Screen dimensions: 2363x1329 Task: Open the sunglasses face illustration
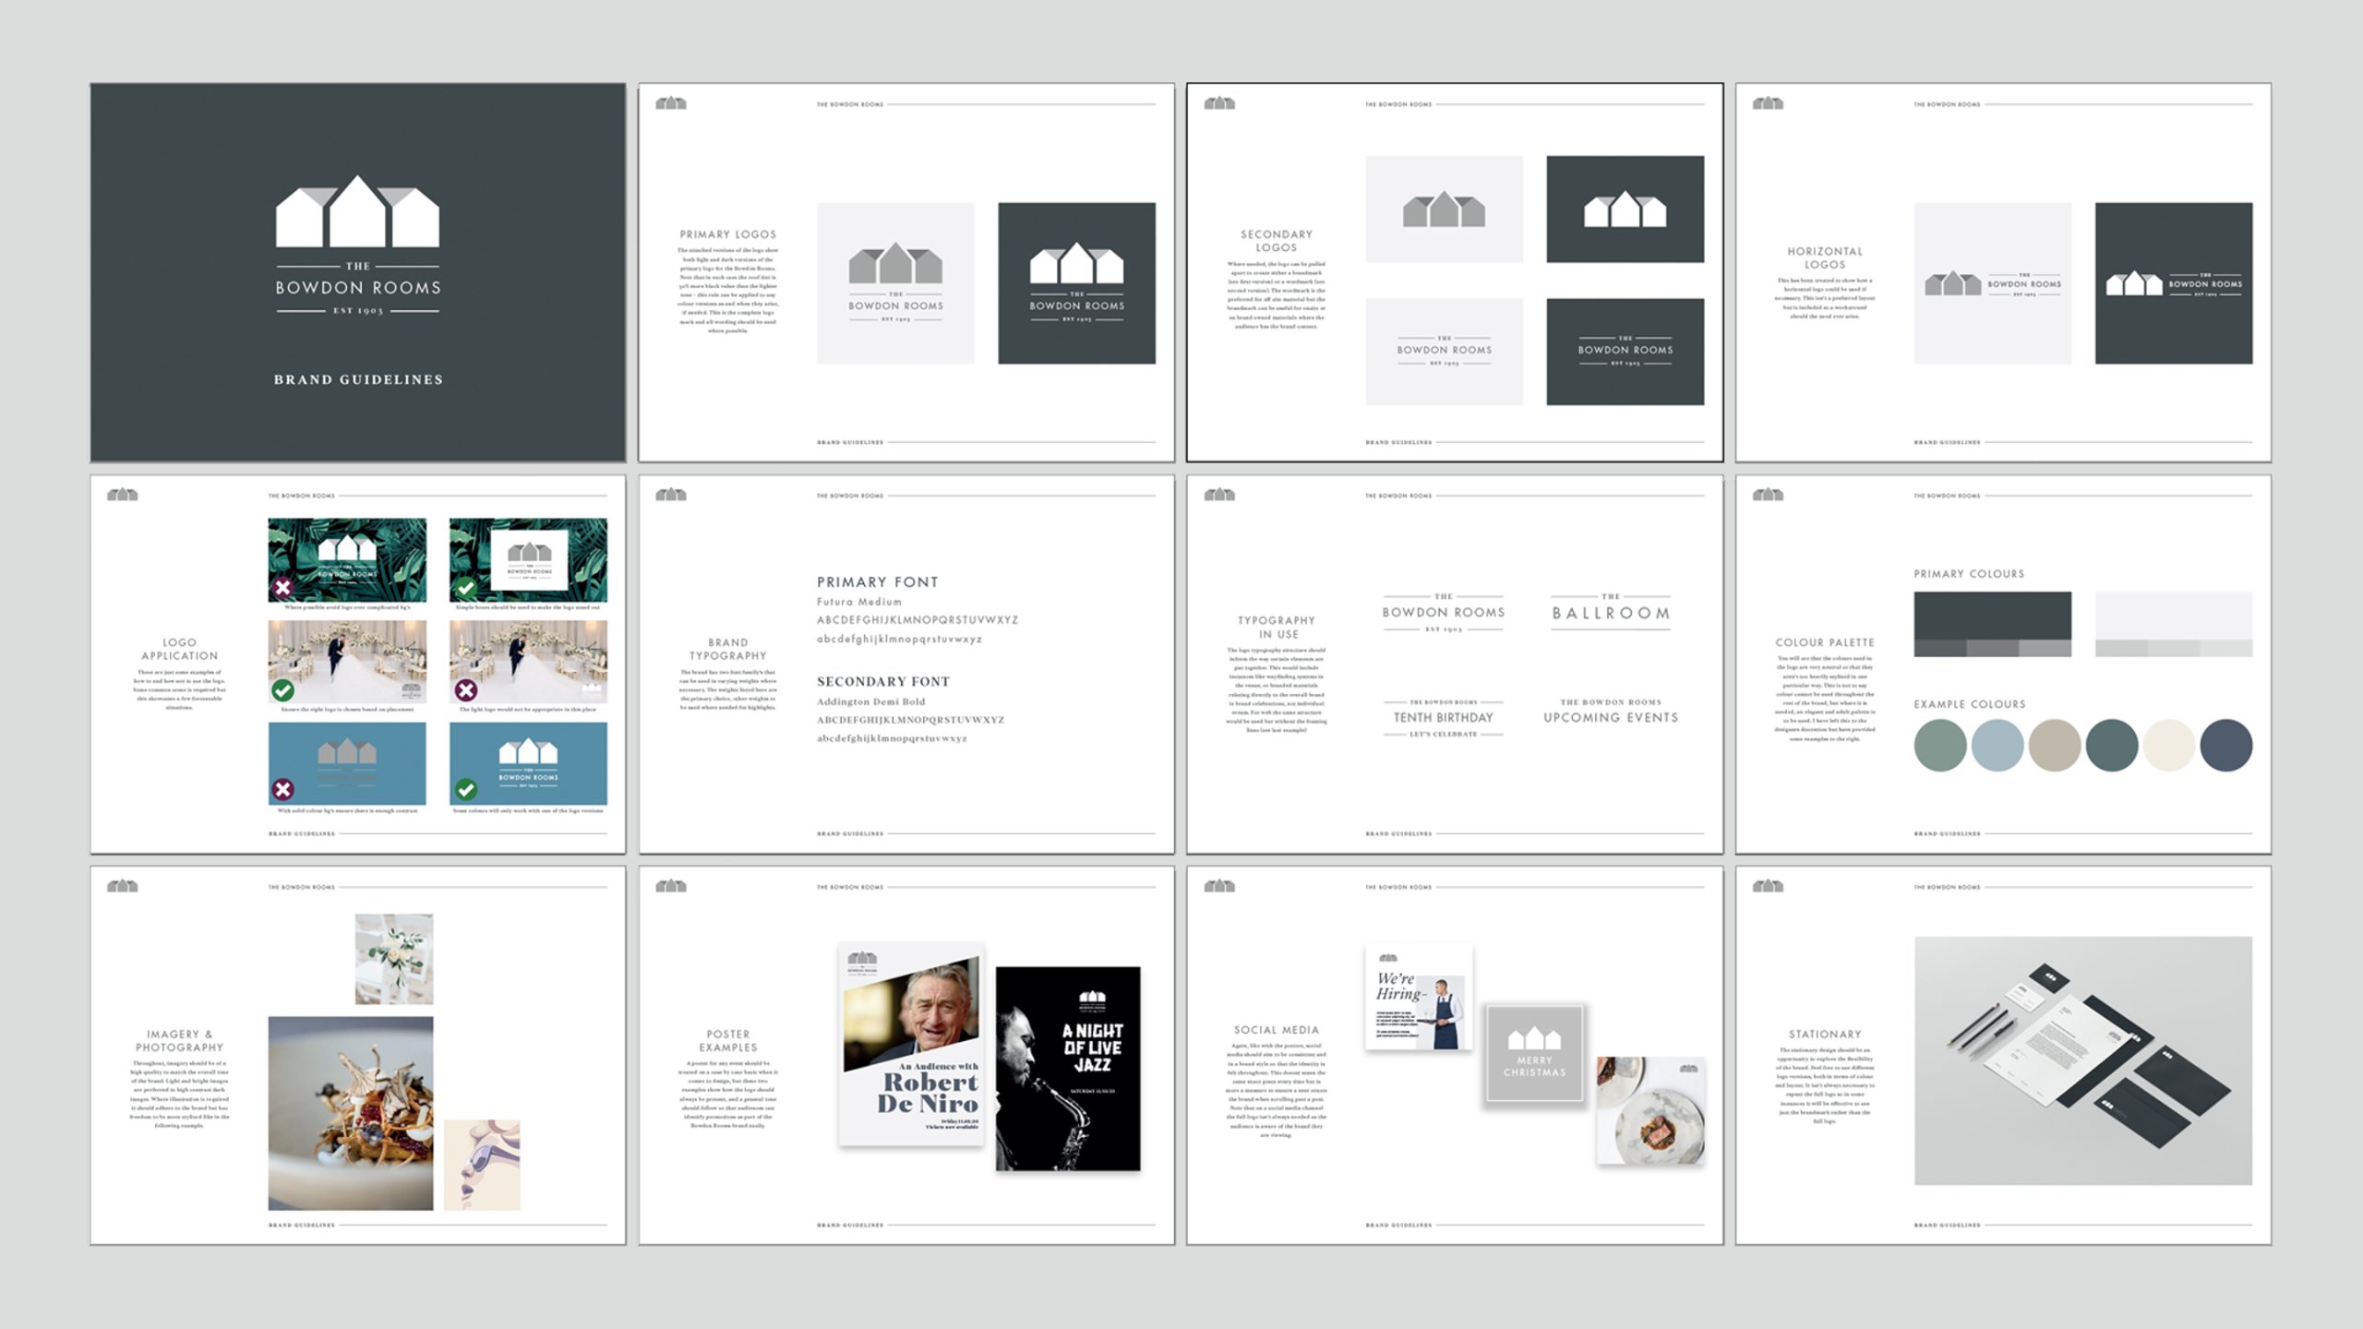click(482, 1165)
